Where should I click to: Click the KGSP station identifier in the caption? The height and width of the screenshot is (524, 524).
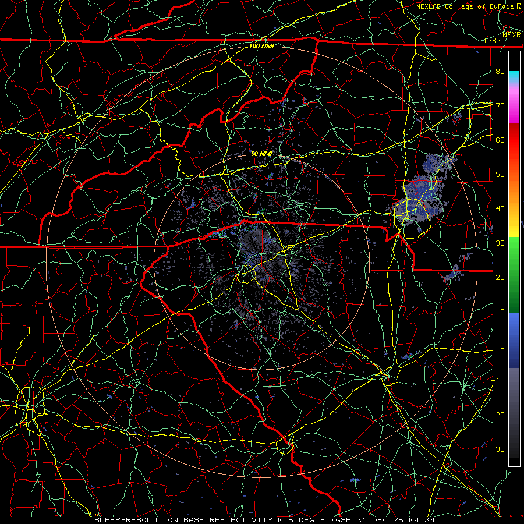pyautogui.click(x=341, y=520)
